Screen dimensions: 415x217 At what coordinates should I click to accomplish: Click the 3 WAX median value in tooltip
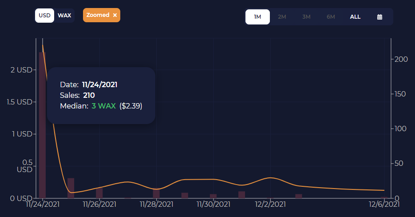tap(103, 106)
